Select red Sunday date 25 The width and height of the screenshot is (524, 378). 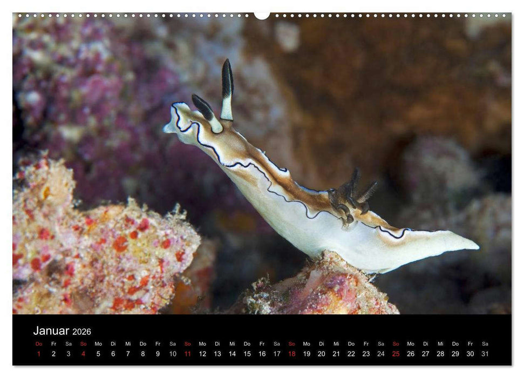tap(396, 354)
